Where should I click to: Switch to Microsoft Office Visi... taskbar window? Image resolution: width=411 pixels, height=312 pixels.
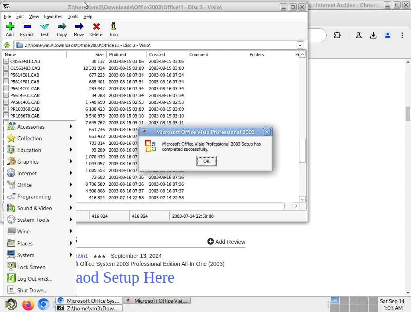click(157, 301)
